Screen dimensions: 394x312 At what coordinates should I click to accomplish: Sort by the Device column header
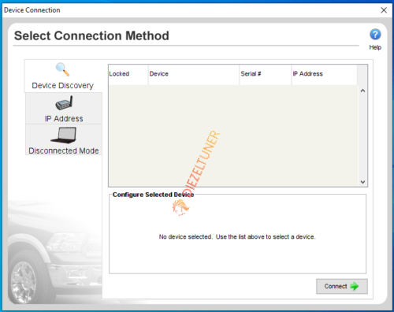point(194,74)
